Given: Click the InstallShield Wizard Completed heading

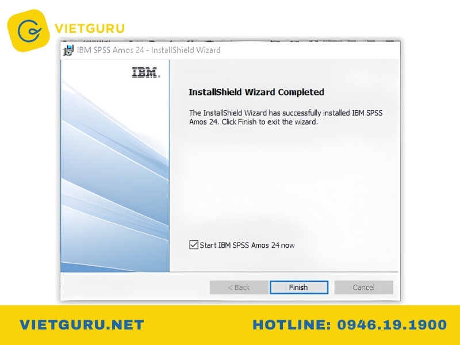Looking at the screenshot, I should pyautogui.click(x=256, y=92).
